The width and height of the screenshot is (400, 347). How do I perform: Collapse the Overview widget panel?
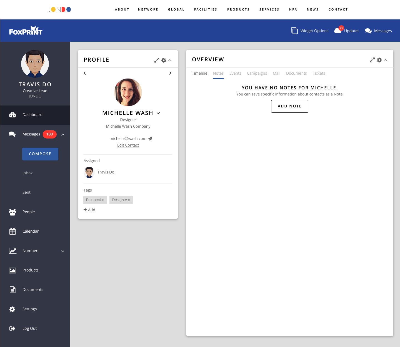(x=386, y=60)
